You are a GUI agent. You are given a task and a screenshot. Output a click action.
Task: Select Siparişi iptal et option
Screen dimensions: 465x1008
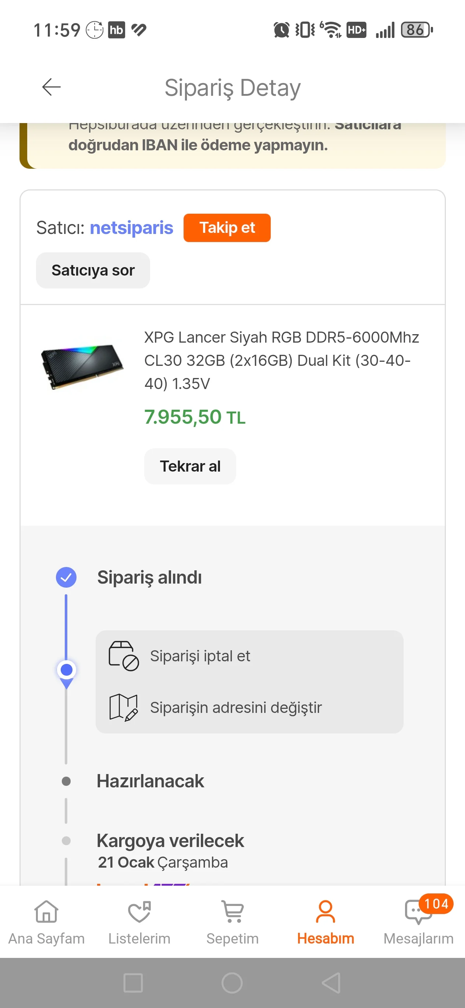[x=200, y=656]
